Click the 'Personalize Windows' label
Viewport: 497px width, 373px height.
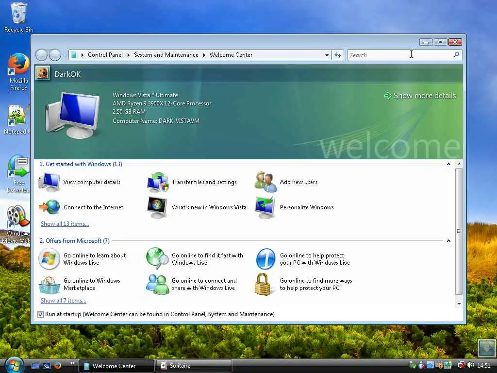click(307, 207)
